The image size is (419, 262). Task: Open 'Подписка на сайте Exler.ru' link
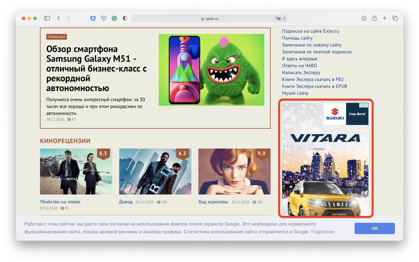310,31
